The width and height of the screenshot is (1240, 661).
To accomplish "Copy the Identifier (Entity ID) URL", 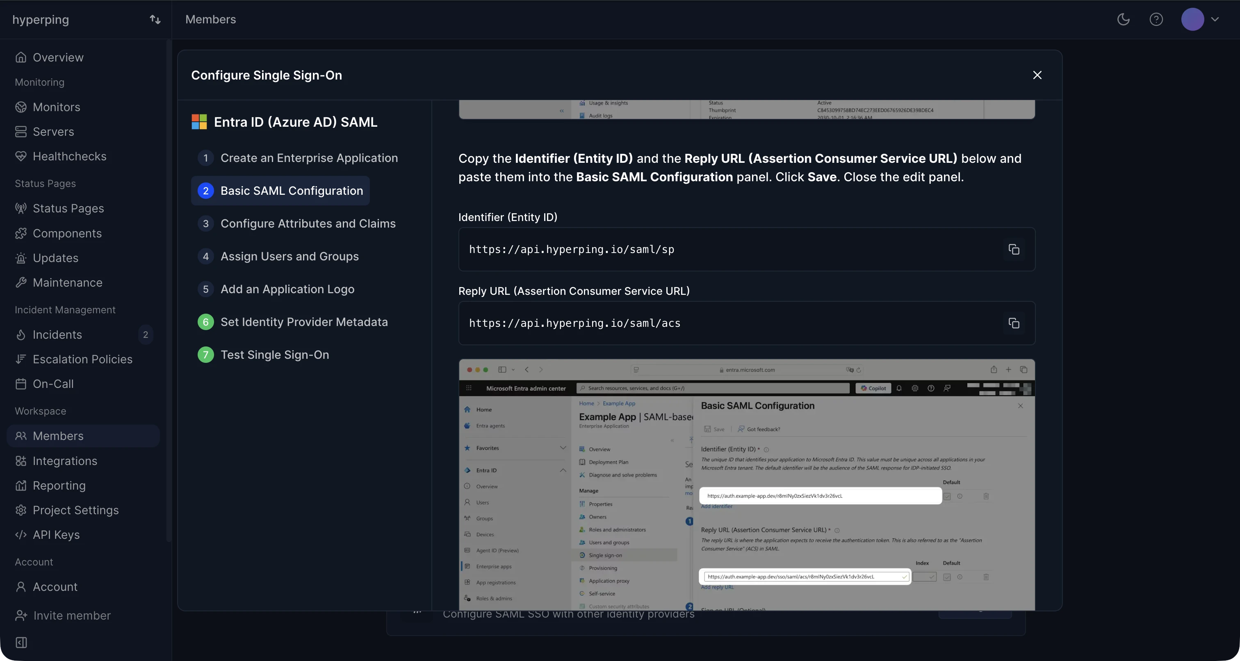I will [1013, 249].
